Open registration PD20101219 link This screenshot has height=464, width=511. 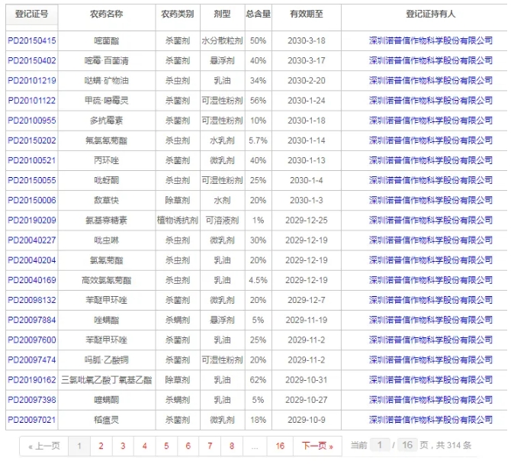(32, 81)
